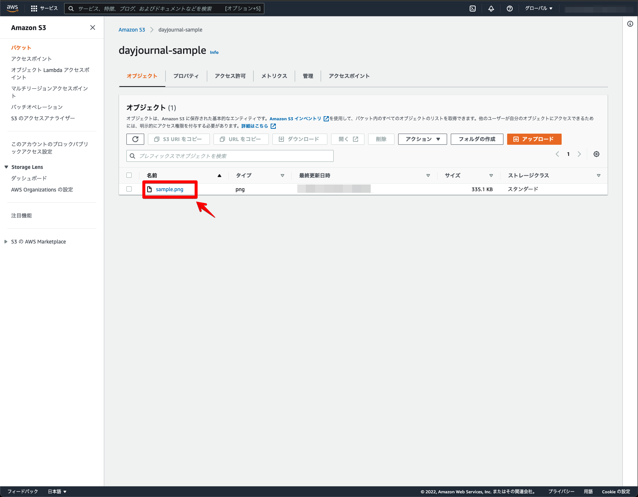Open the info panel icon at right edge
The image size is (638, 497).
click(630, 24)
